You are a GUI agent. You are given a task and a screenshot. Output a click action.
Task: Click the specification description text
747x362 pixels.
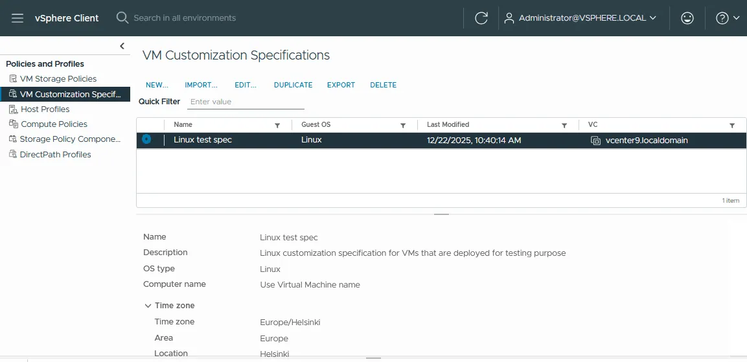coord(413,253)
